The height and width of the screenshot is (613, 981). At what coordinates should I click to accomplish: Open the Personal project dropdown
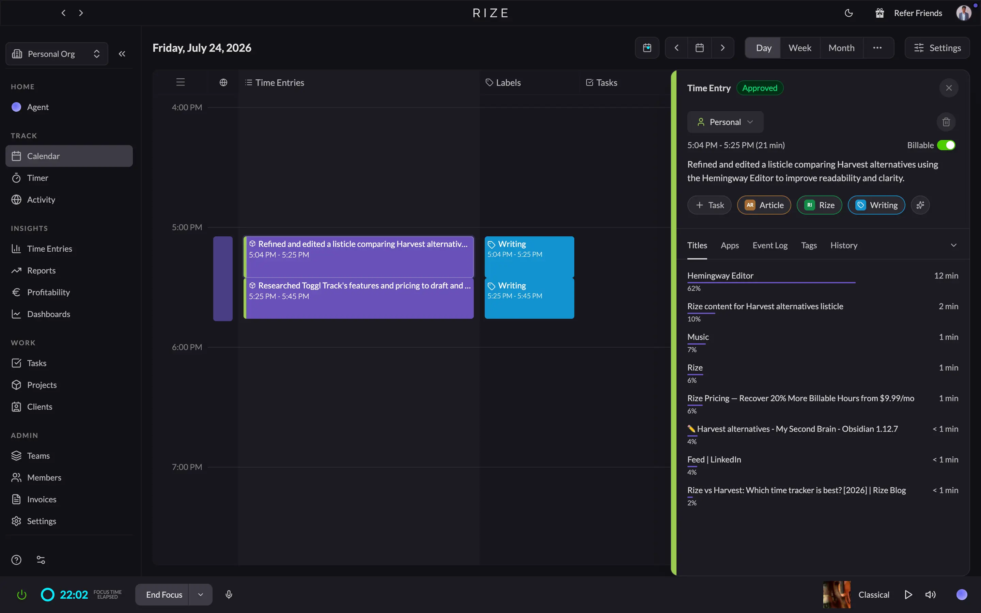point(725,122)
